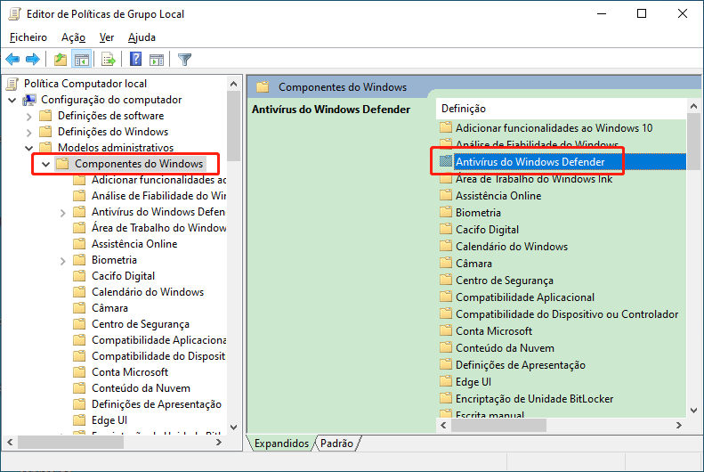Open the Ver menu

pyautogui.click(x=107, y=37)
